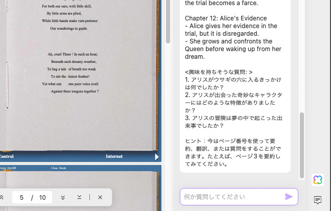The height and width of the screenshot is (211, 331).
Task: Click the total page count 10
Action: (x=42, y=198)
